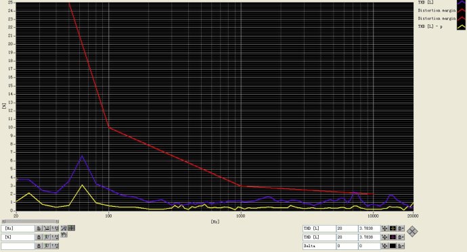This screenshot has height=252, width=467.
Task: Open the lock dropdown for the second THD [L] cursor
Action: pyautogui.click(x=401, y=237)
